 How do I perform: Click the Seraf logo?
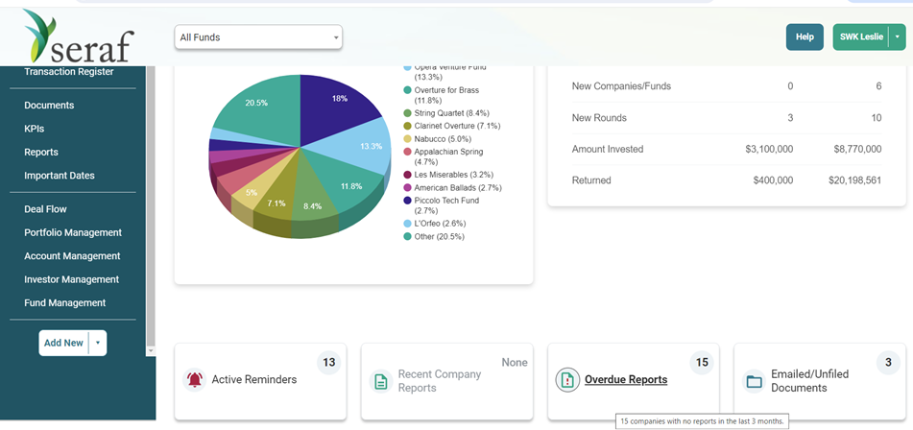78,36
